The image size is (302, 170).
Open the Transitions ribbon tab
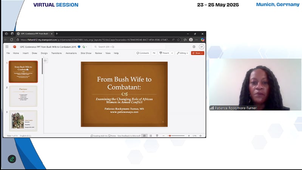(56, 53)
